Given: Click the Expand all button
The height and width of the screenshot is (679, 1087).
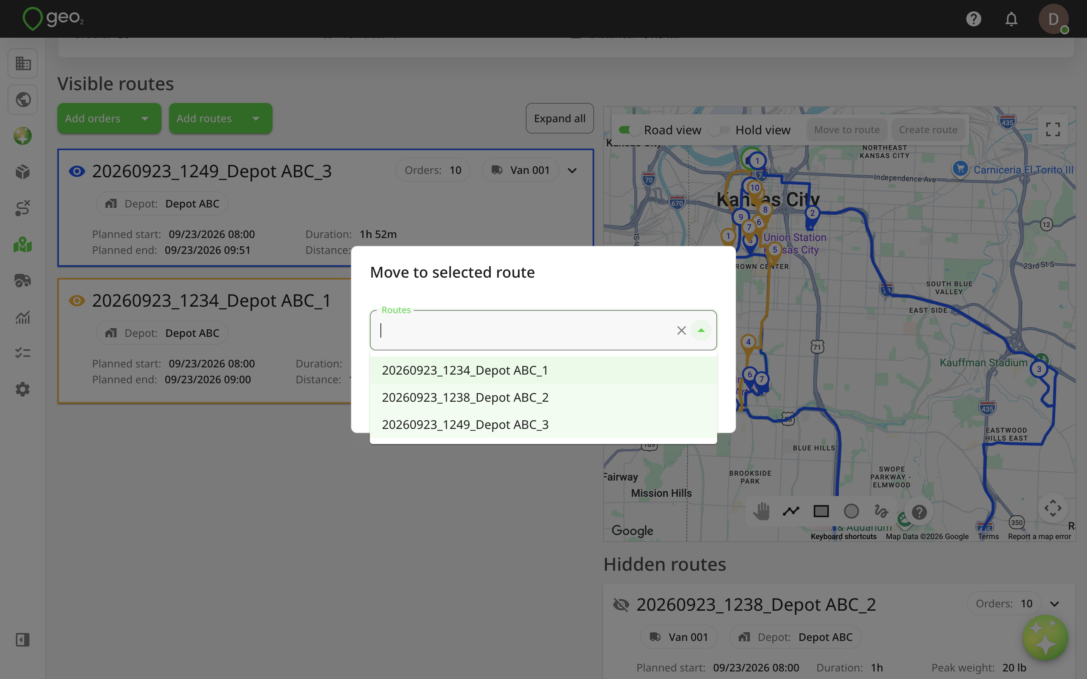Looking at the screenshot, I should tap(560, 118).
